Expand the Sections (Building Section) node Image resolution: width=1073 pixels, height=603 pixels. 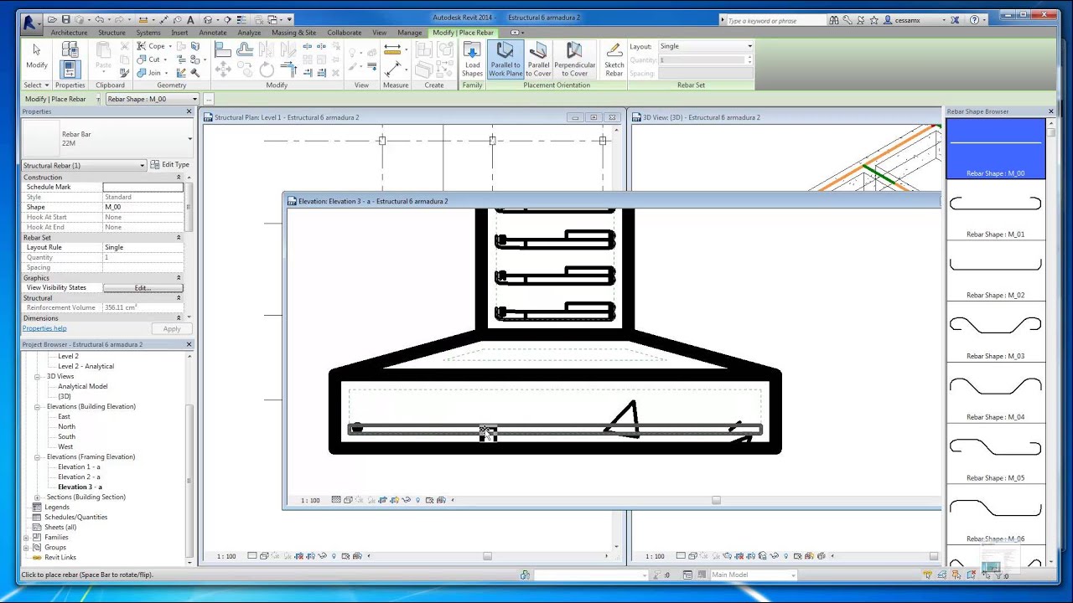[x=37, y=497]
